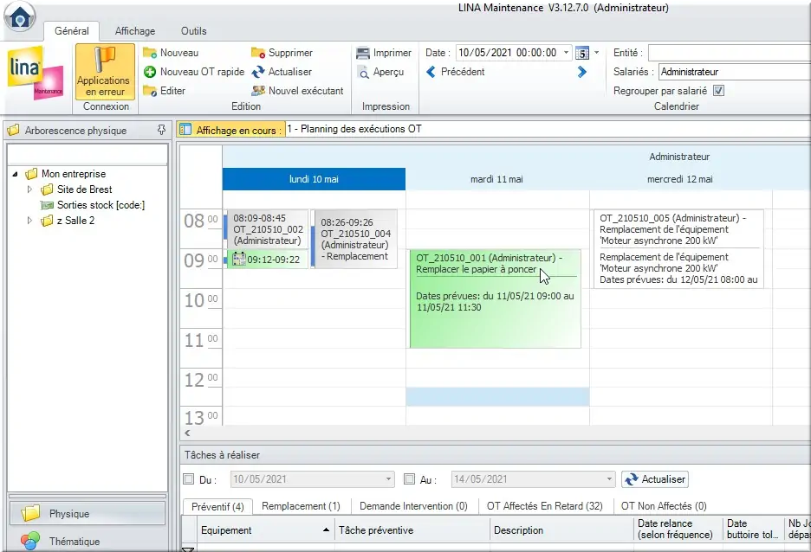Click the refresh icon in Tâches à réaliser

click(631, 479)
